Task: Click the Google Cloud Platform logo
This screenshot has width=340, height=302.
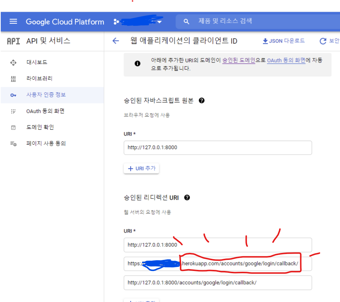Action: pos(65,22)
